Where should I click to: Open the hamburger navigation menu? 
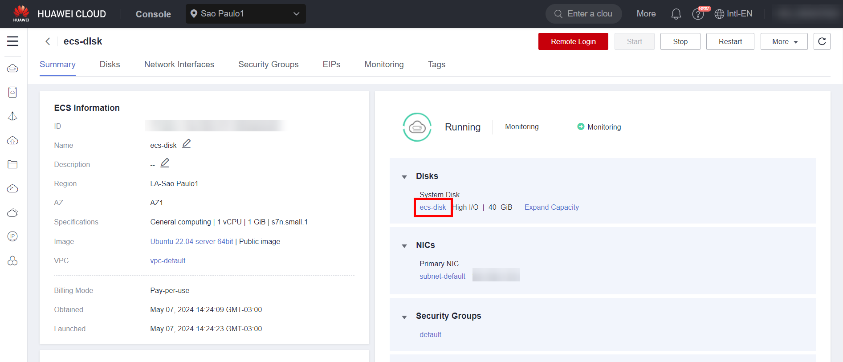click(12, 41)
